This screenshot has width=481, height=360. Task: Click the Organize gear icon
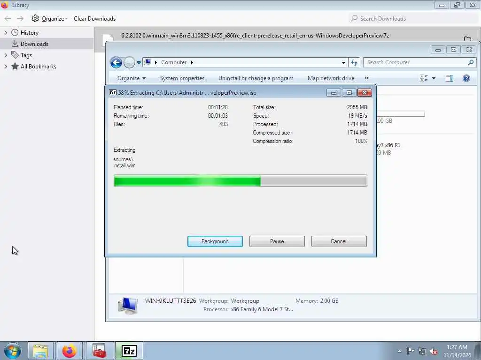click(x=35, y=18)
